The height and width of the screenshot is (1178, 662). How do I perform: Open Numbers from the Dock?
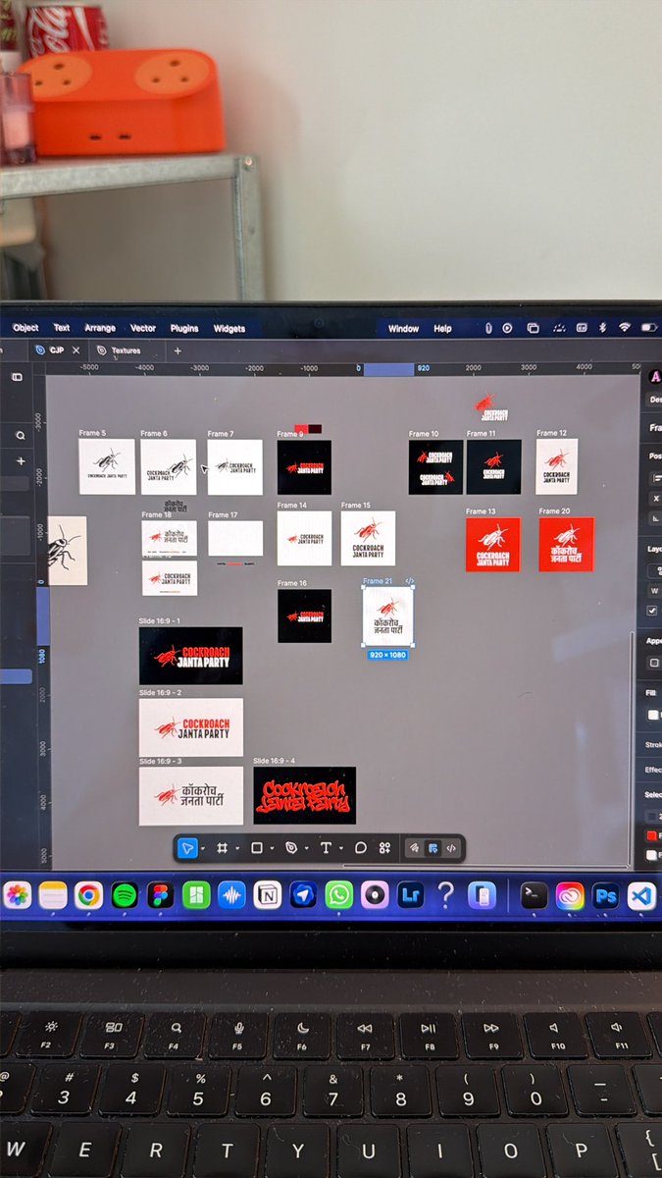pos(196,894)
